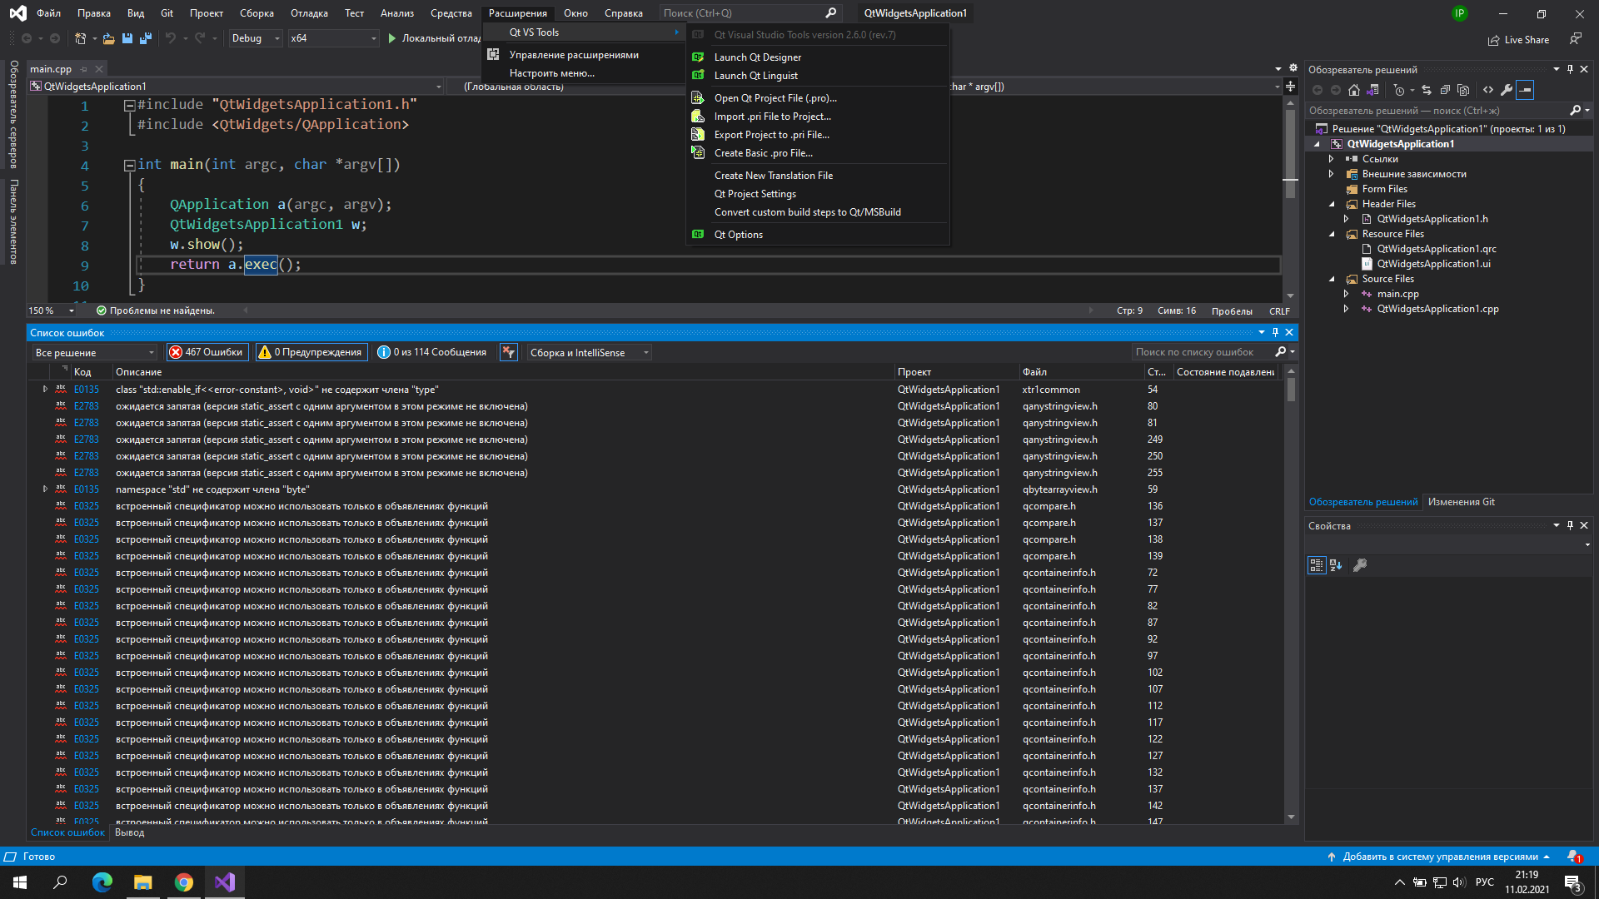Click pending changes filter clock icon
Screen dimensions: 1599x899
(x=1399, y=90)
